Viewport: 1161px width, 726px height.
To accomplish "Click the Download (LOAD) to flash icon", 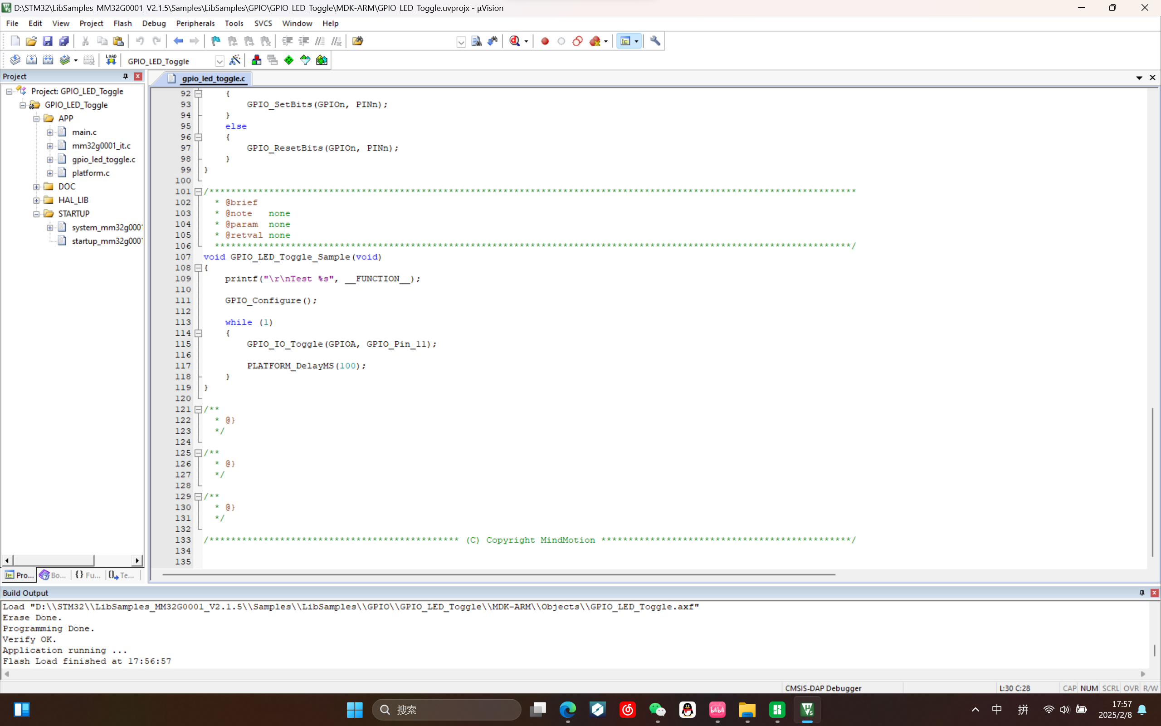I will pyautogui.click(x=111, y=60).
